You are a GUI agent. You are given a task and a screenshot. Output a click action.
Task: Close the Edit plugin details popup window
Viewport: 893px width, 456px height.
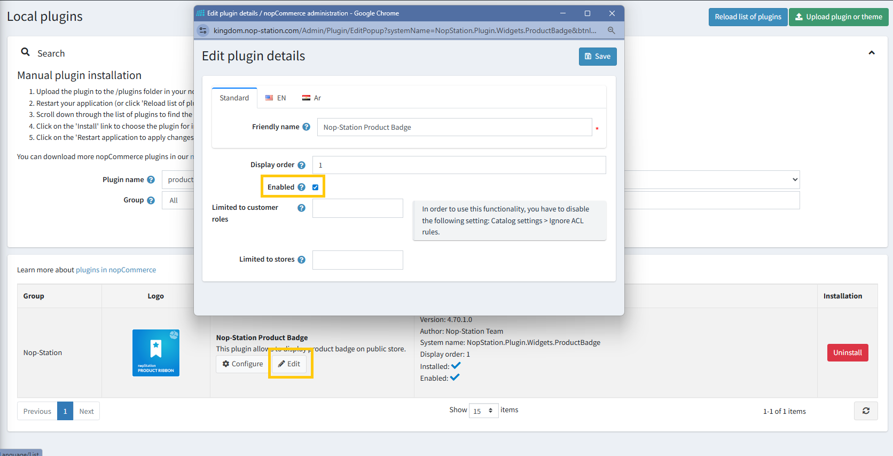(612, 13)
